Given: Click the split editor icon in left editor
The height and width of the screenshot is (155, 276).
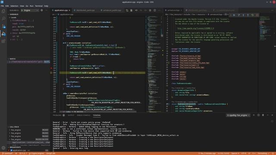Looking at the screenshot, I should tap(155, 10).
